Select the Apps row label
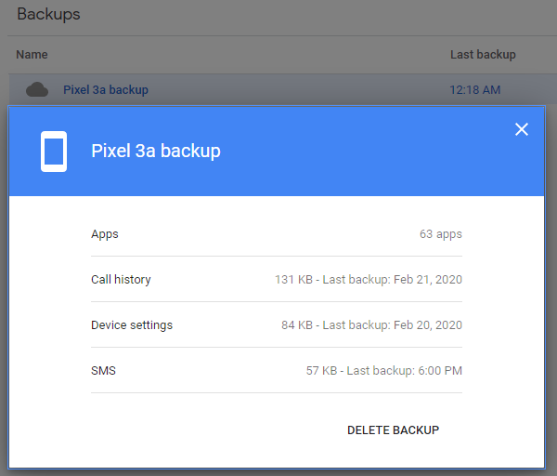The image size is (557, 476). point(105,234)
